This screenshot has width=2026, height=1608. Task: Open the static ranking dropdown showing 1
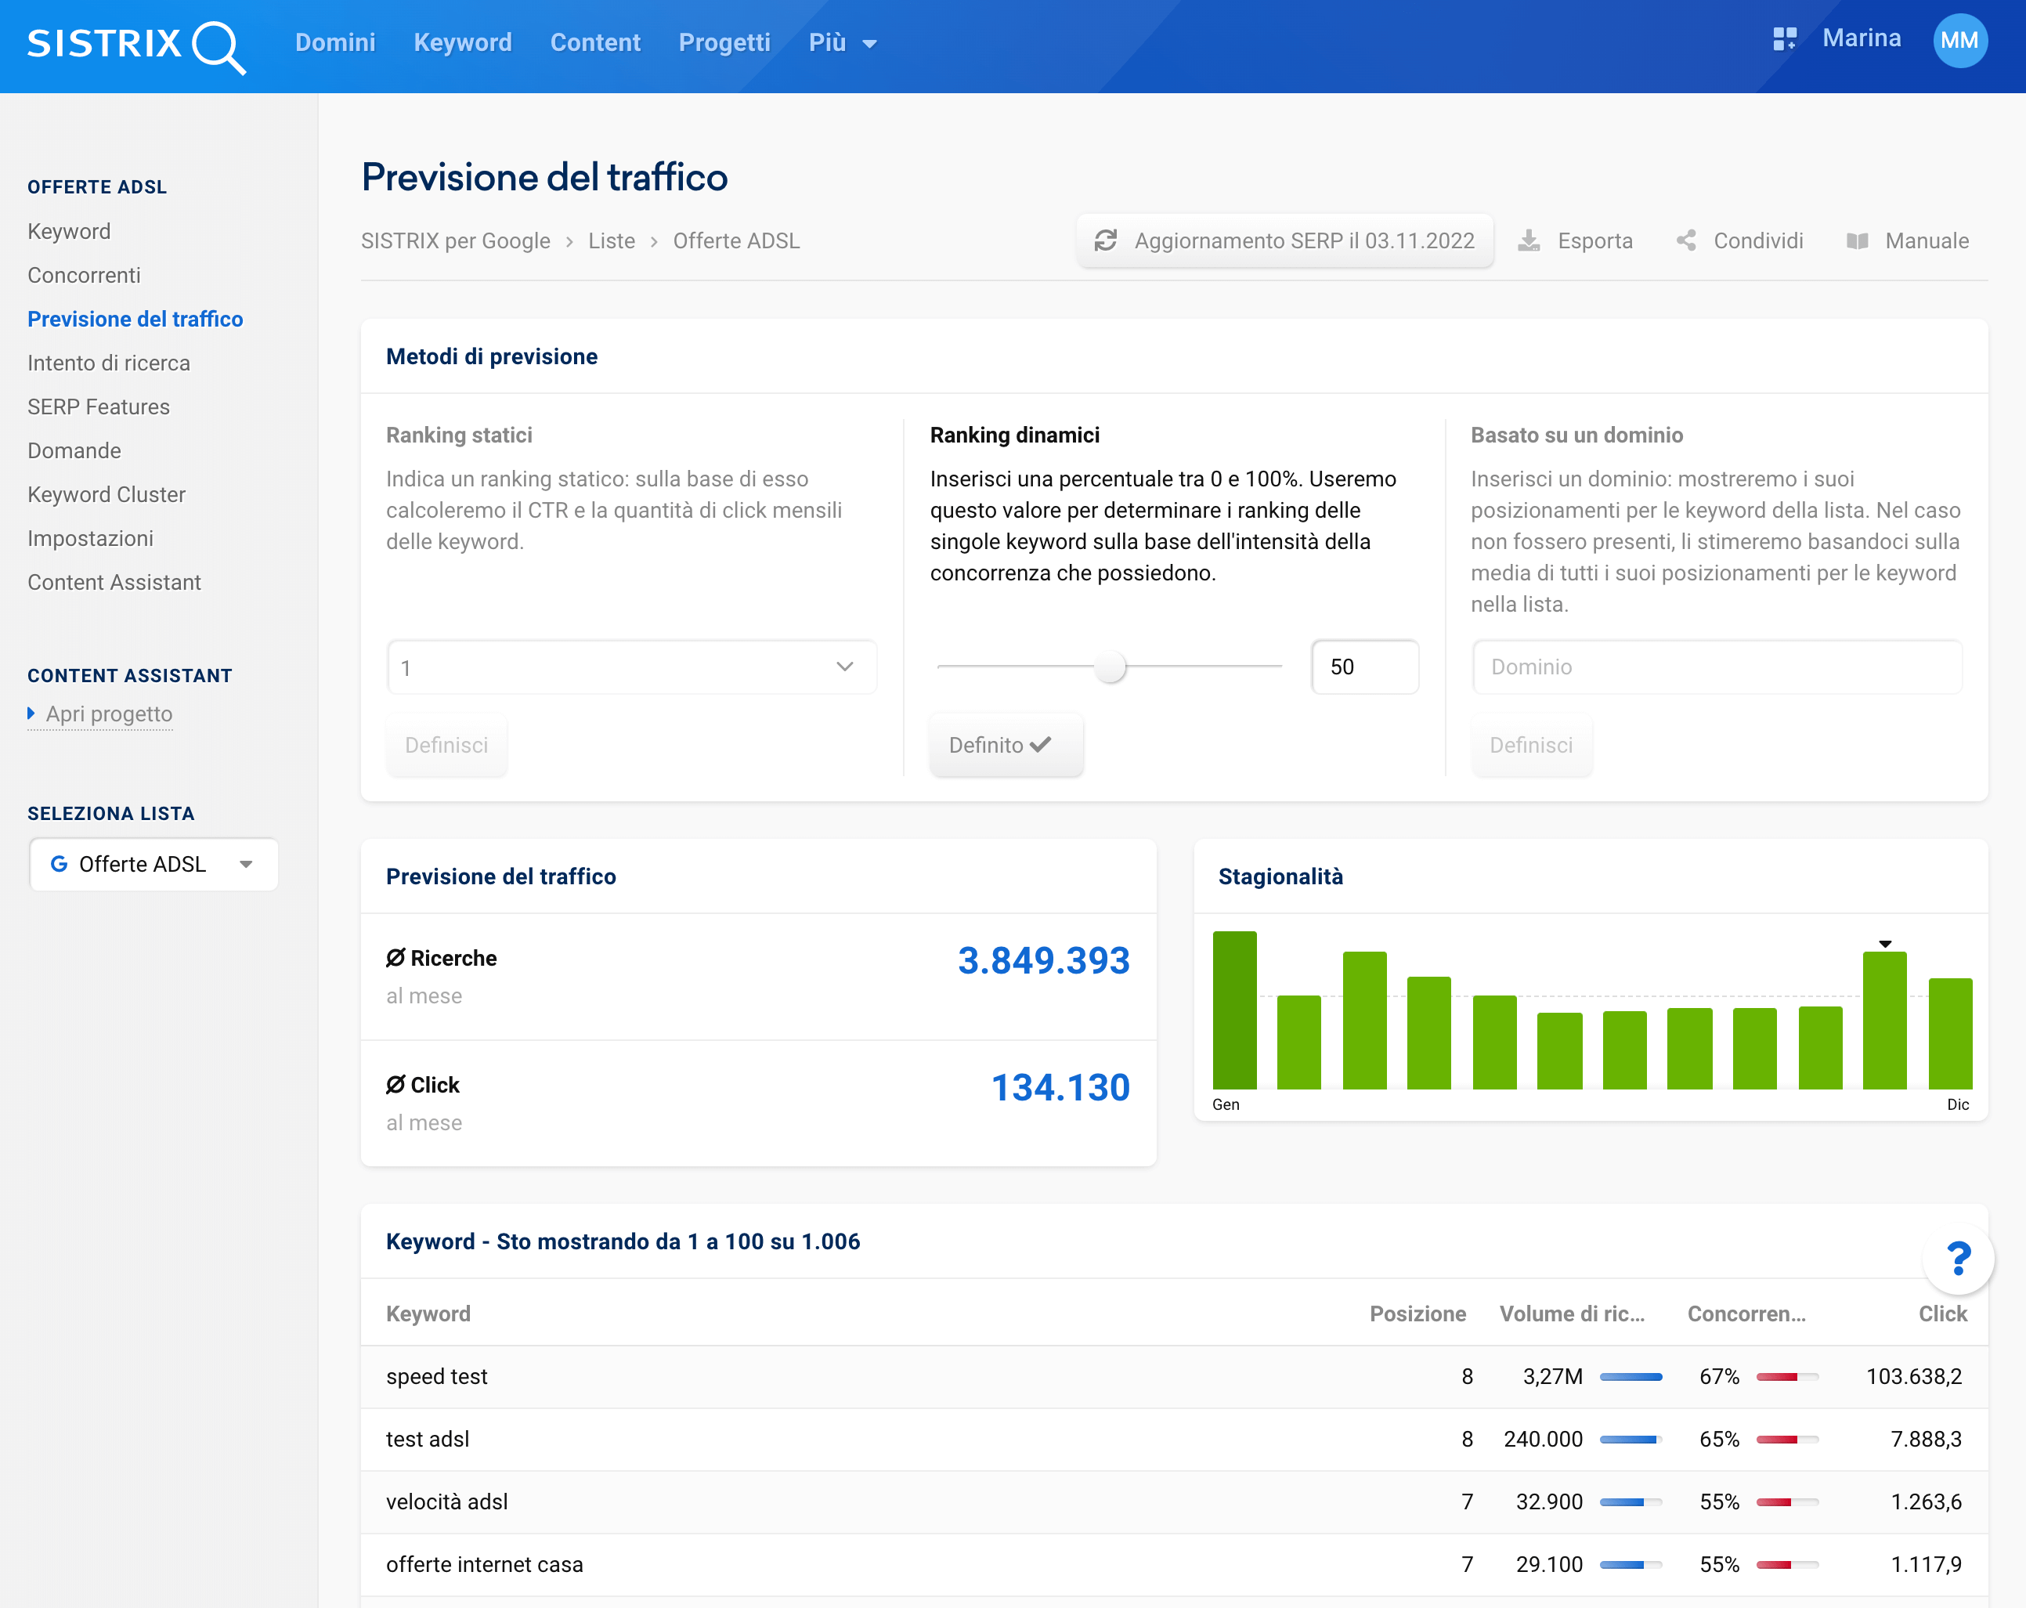pyautogui.click(x=631, y=667)
